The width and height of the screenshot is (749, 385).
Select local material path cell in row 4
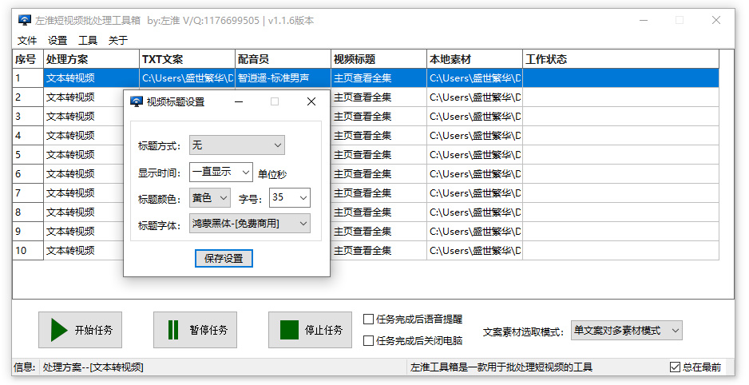475,135
